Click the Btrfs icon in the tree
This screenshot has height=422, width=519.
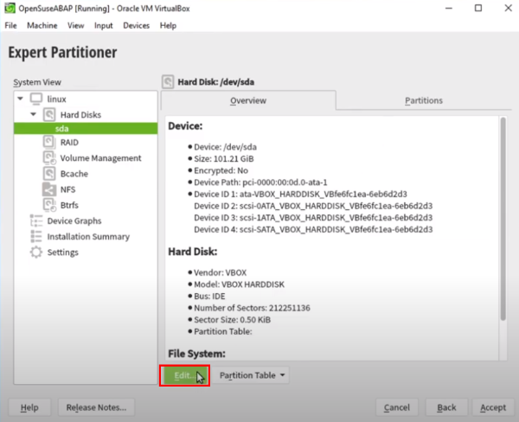[49, 205]
